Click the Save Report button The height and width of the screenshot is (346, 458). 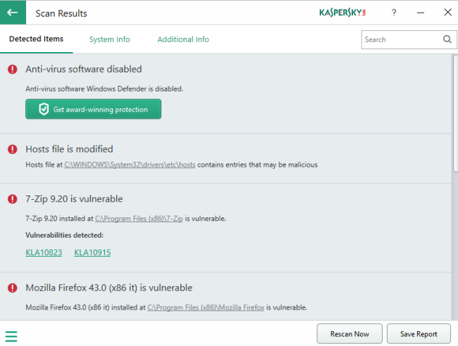[419, 334]
